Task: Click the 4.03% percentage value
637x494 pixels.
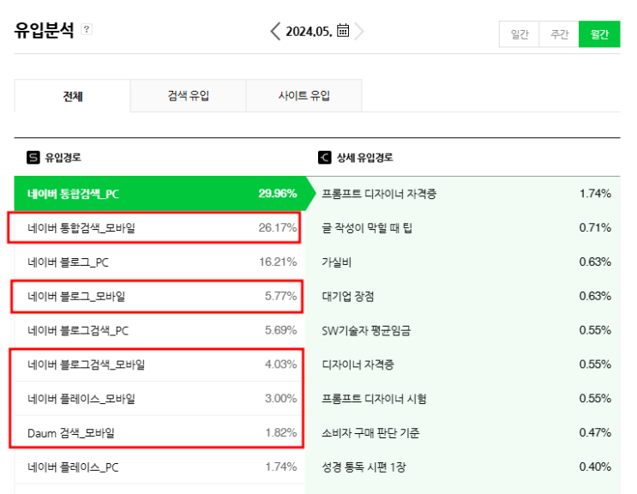Action: click(x=280, y=364)
